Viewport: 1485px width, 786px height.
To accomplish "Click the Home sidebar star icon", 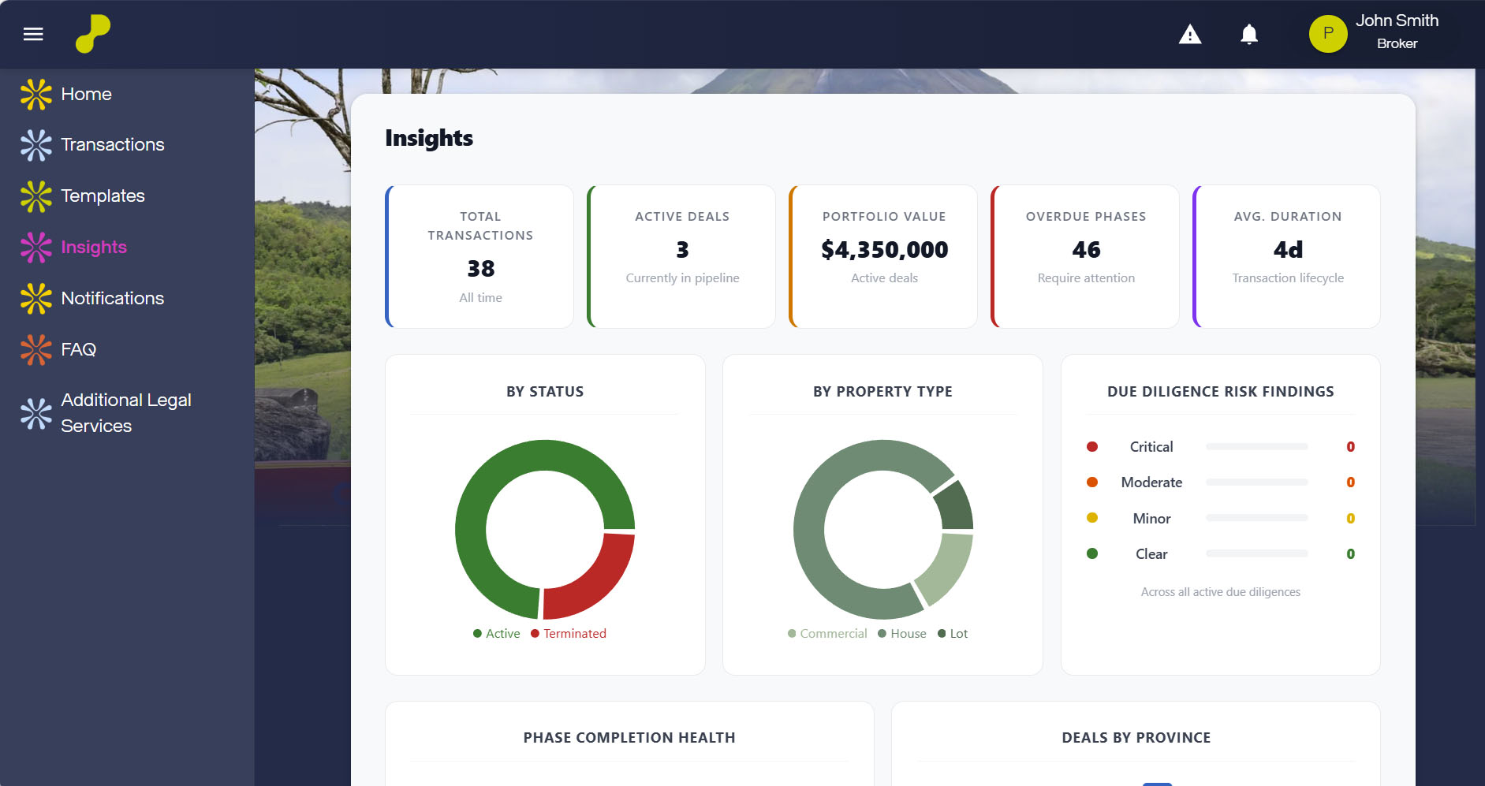I will click(x=36, y=95).
